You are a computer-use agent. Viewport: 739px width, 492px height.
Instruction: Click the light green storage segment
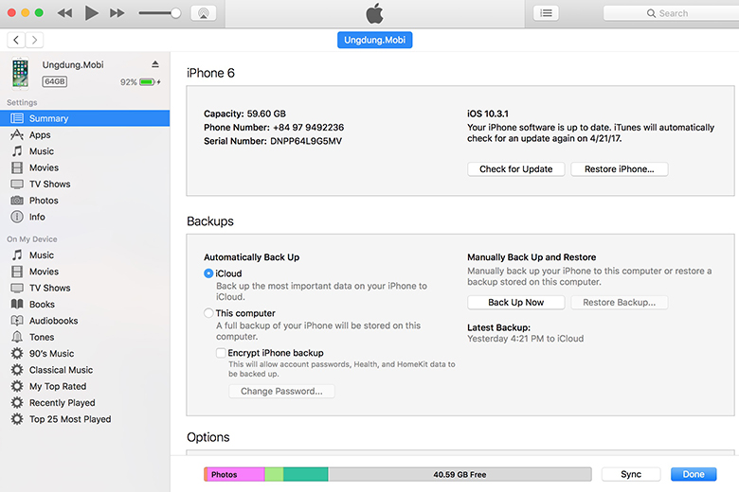pyautogui.click(x=274, y=474)
